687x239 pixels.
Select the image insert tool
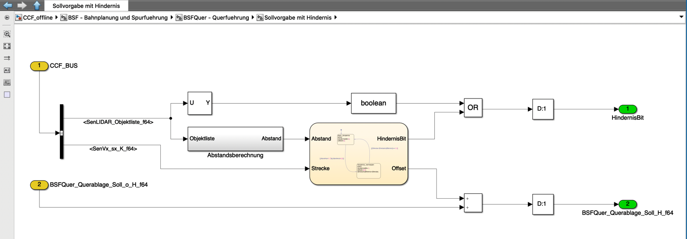(x=7, y=82)
